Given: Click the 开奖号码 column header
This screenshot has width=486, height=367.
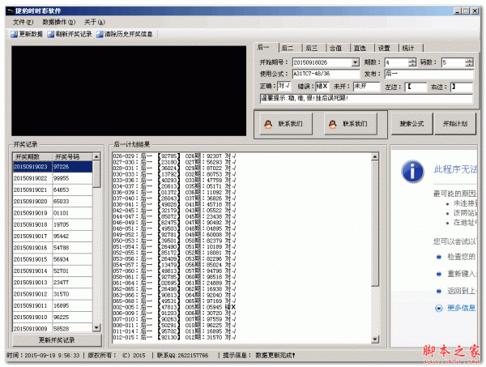Looking at the screenshot, I should 72,157.
